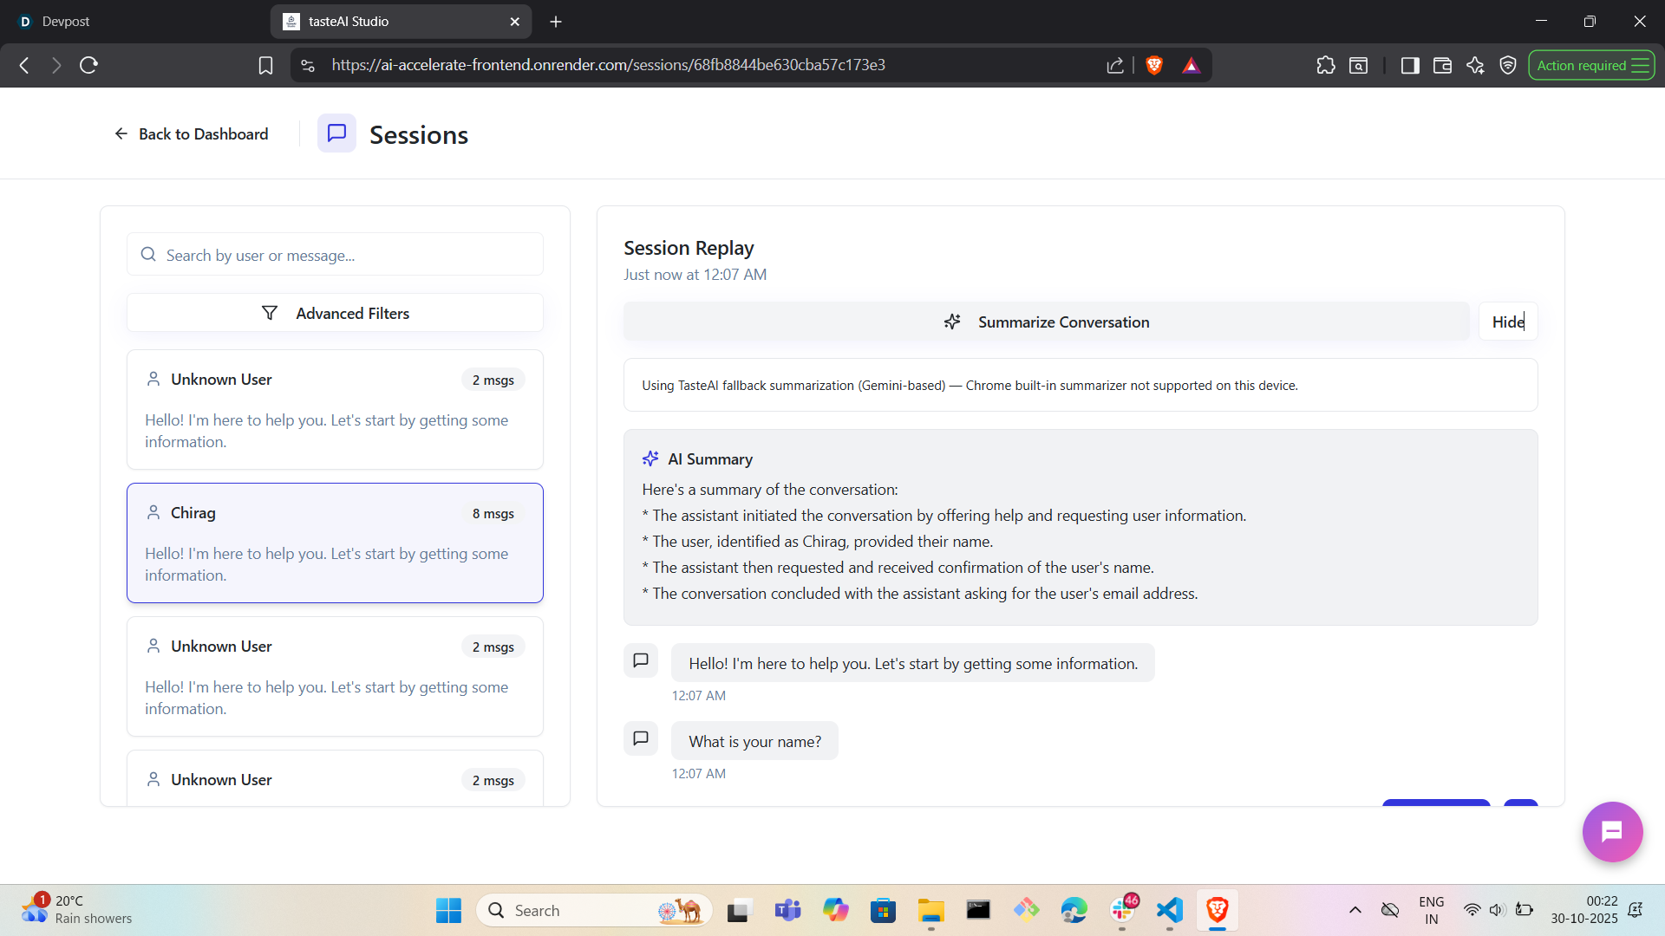
Task: Click the Sessions chat icon in header
Action: click(x=336, y=133)
